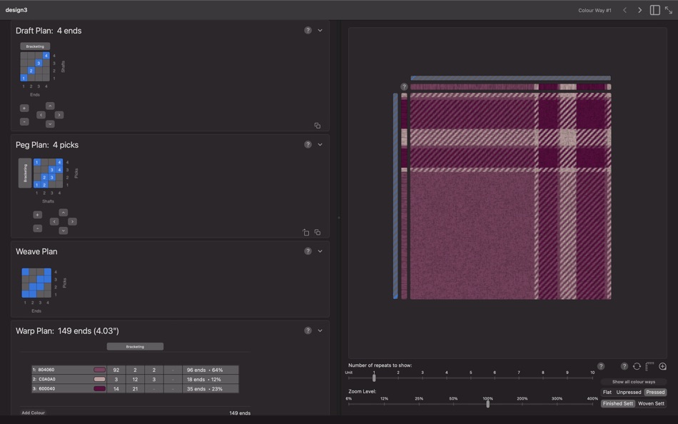Screen dimensions: 678x424
Task: Click the woven fabric preview image
Action: (510, 196)
